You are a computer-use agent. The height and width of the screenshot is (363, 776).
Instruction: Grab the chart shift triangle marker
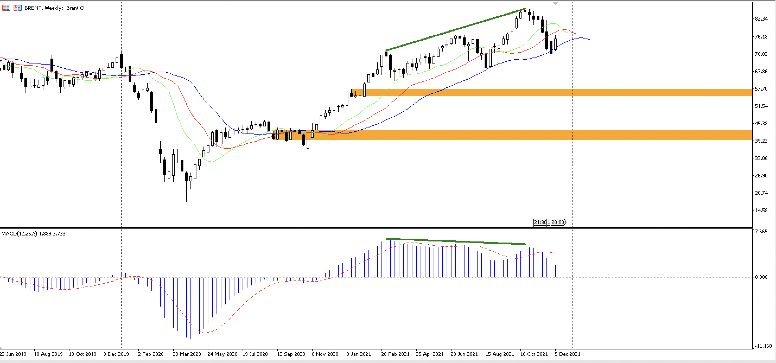click(x=555, y=4)
